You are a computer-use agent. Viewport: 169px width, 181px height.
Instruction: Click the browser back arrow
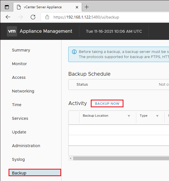coord(8,17)
